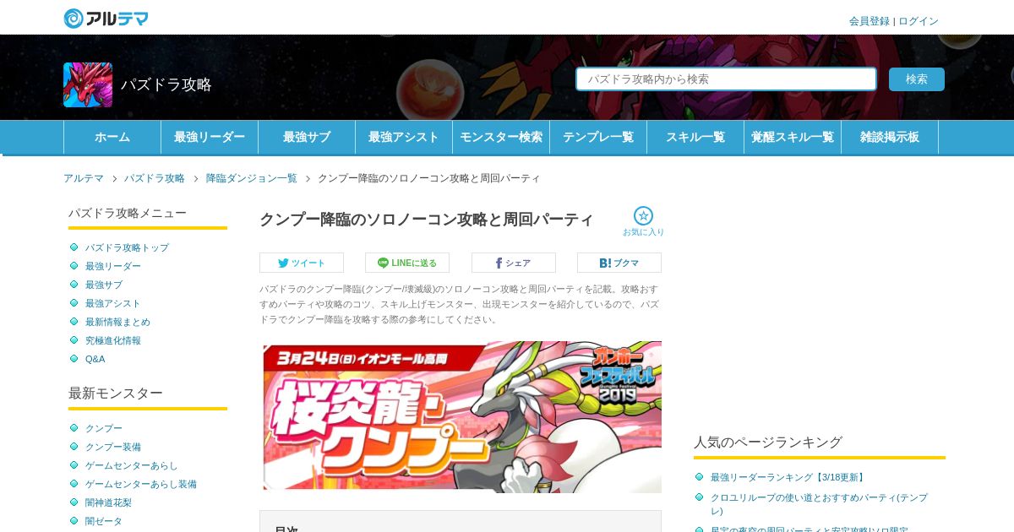Click the article title heading
Screen dimensions: 1014x532
[427, 220]
